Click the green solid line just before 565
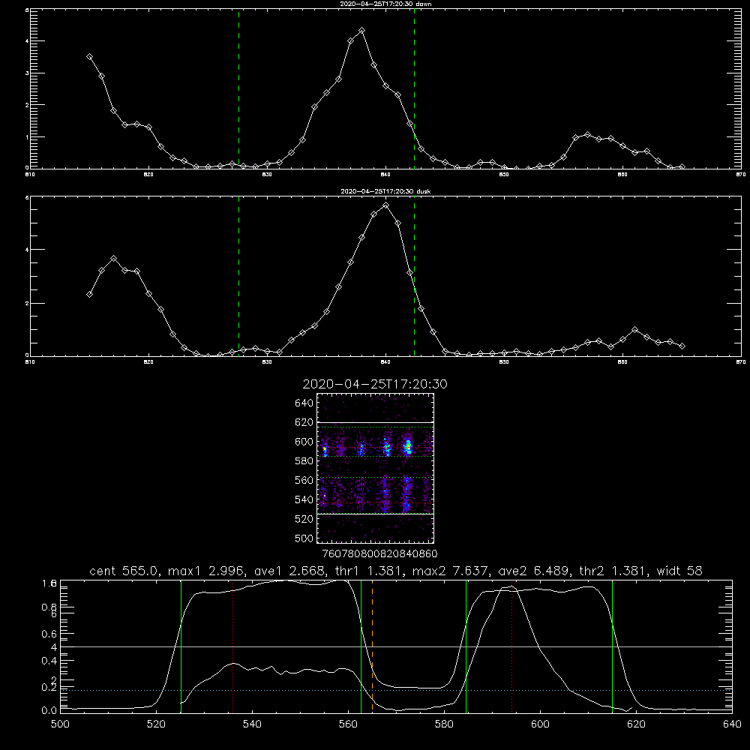 (x=361, y=646)
